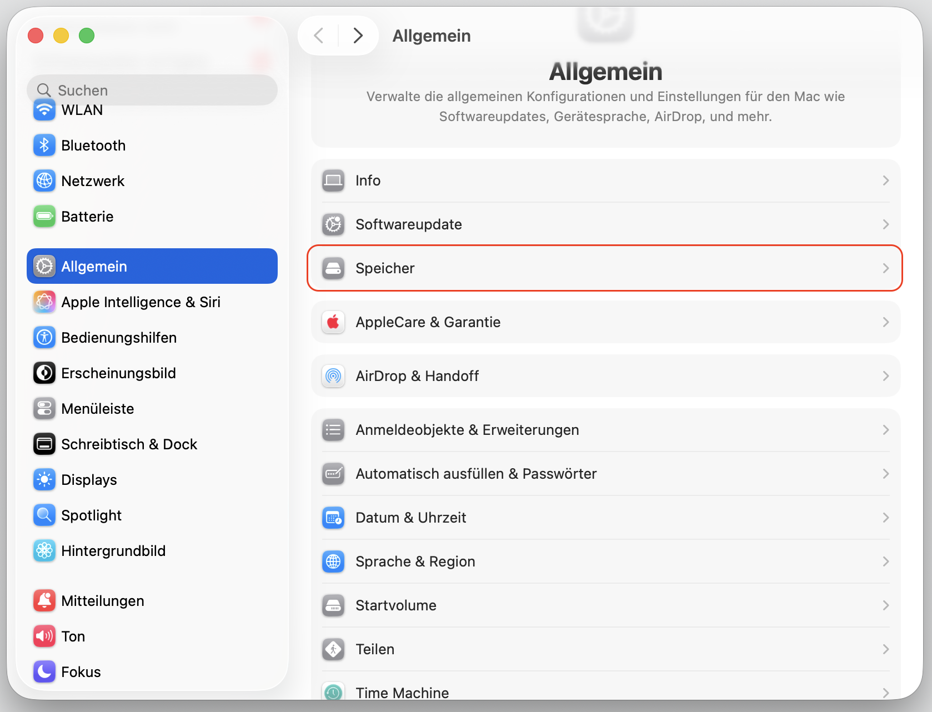Select Displays label in sidebar
932x712 pixels.
click(89, 480)
